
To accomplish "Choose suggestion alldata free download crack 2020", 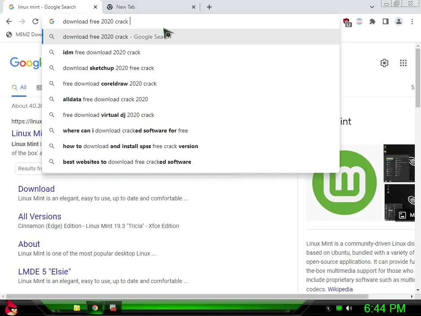I will [x=191, y=99].
